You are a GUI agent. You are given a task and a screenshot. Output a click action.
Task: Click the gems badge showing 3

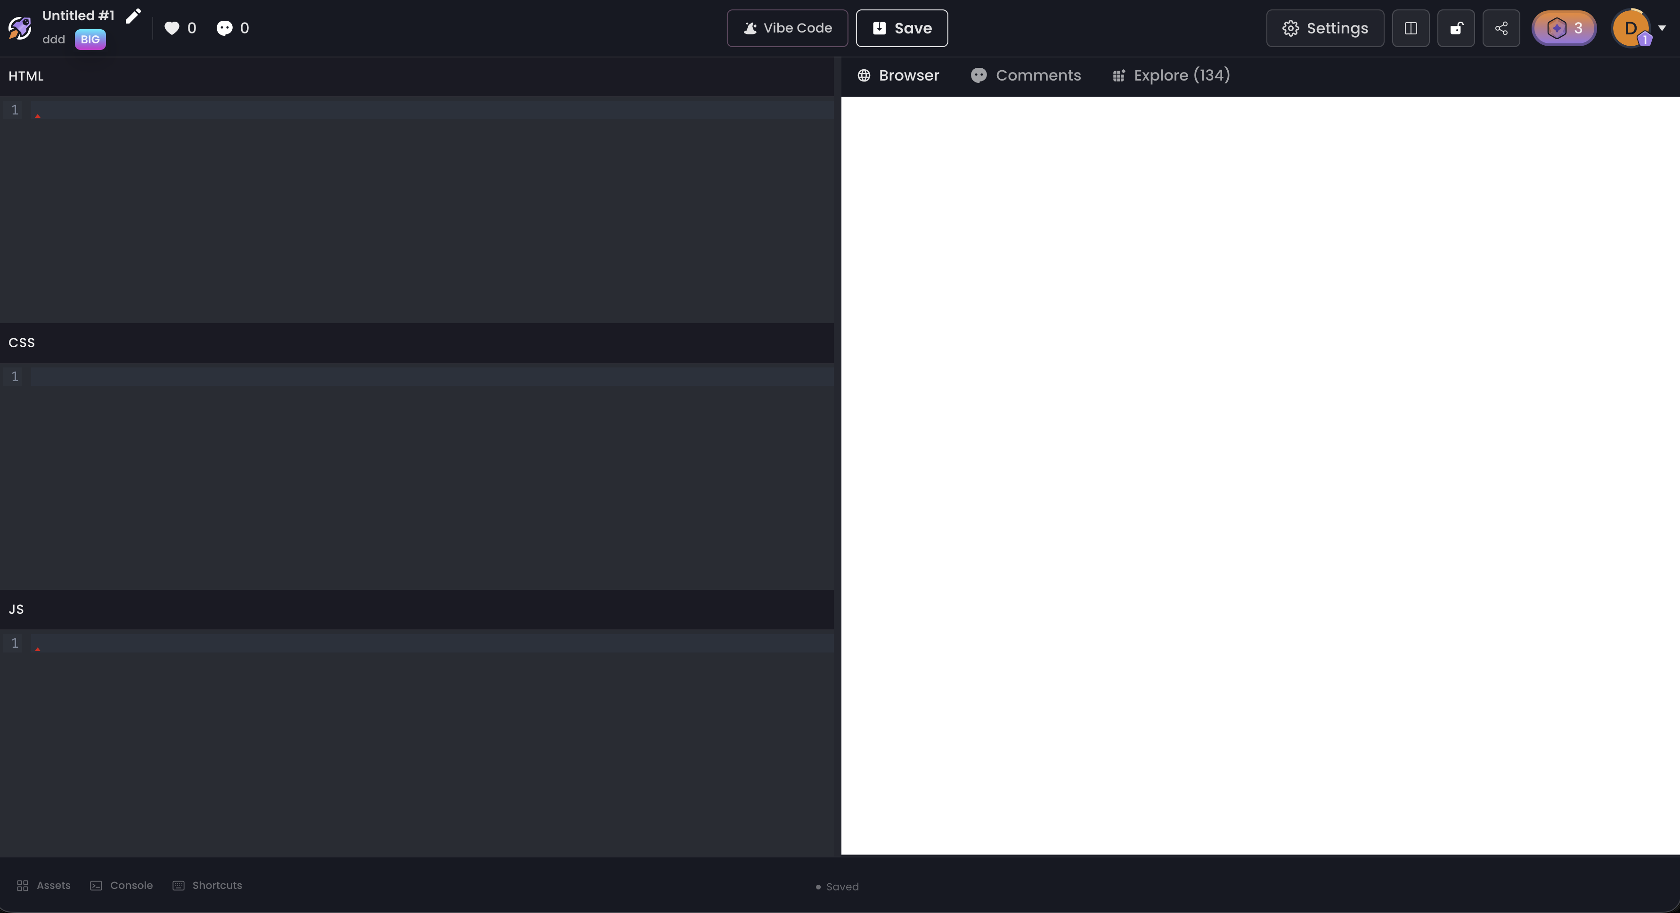(x=1564, y=28)
